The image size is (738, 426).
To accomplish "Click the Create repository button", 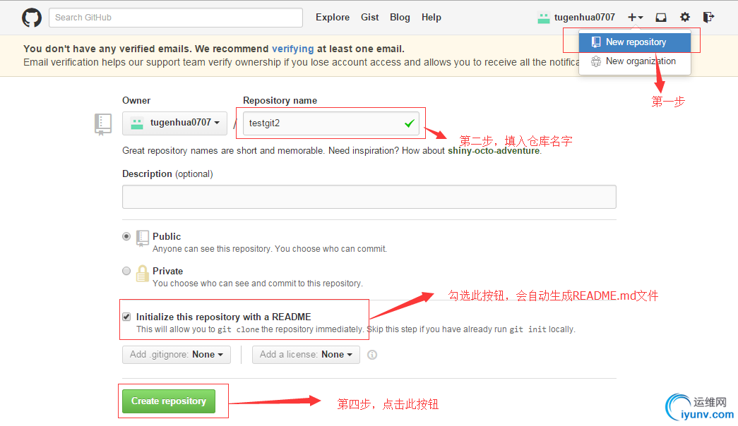I will (169, 401).
